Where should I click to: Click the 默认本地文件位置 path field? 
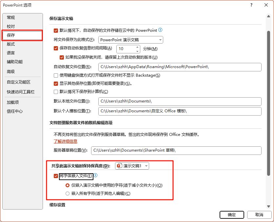pos(180,102)
